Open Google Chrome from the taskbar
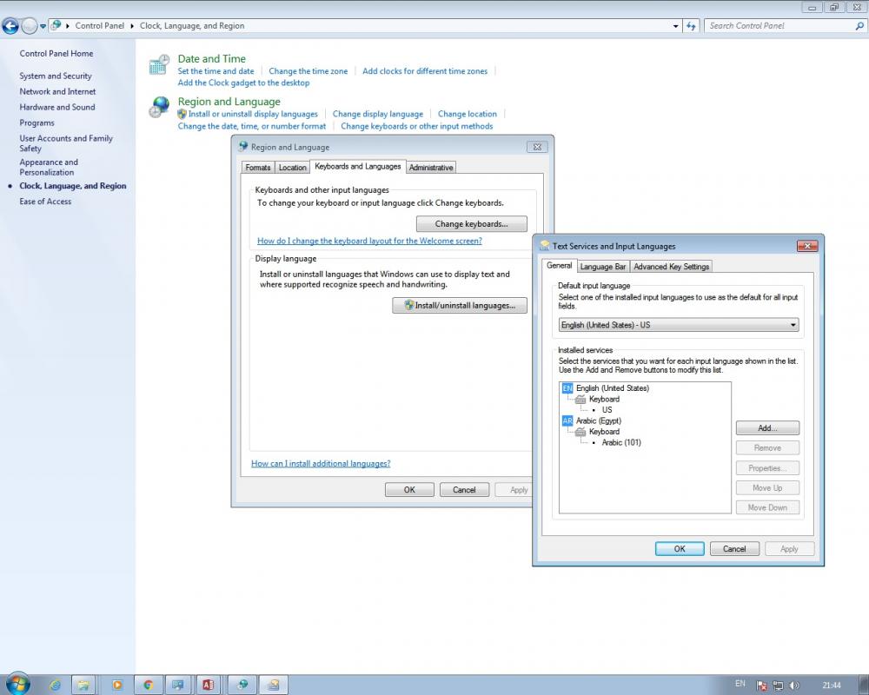 148,685
